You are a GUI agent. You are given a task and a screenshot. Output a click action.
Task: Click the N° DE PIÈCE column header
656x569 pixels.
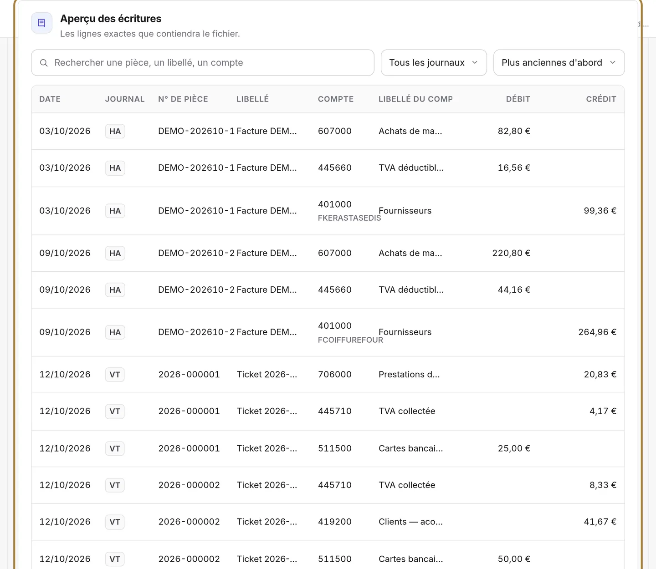[183, 99]
